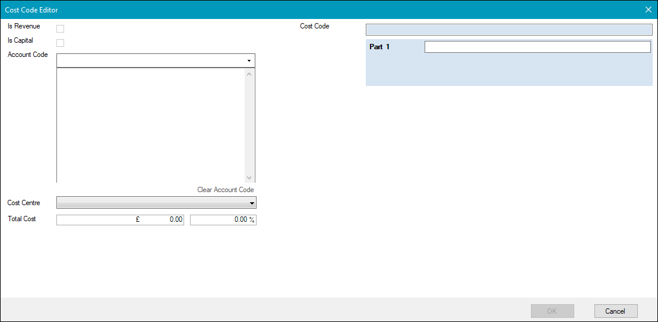Screen dimensions: 658x322
Task: Tick the Is Revenue checkbox
Action: click(x=60, y=28)
